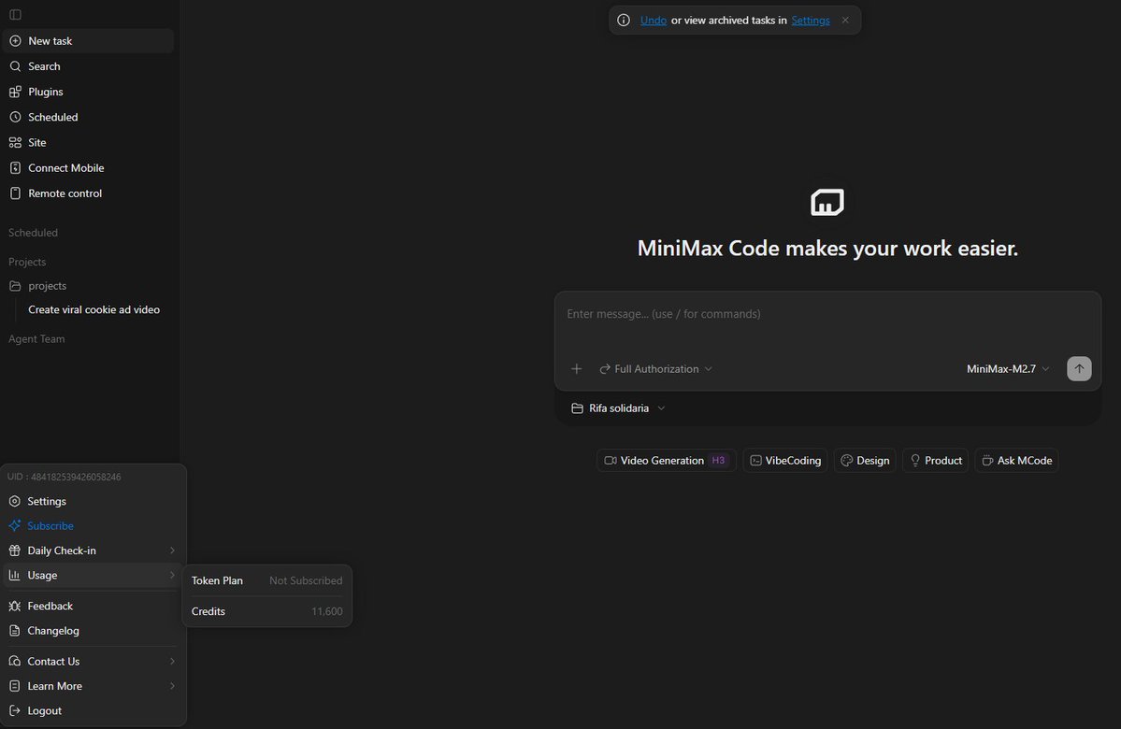The height and width of the screenshot is (729, 1121).
Task: Click the Remote control icon
Action: coord(15,193)
